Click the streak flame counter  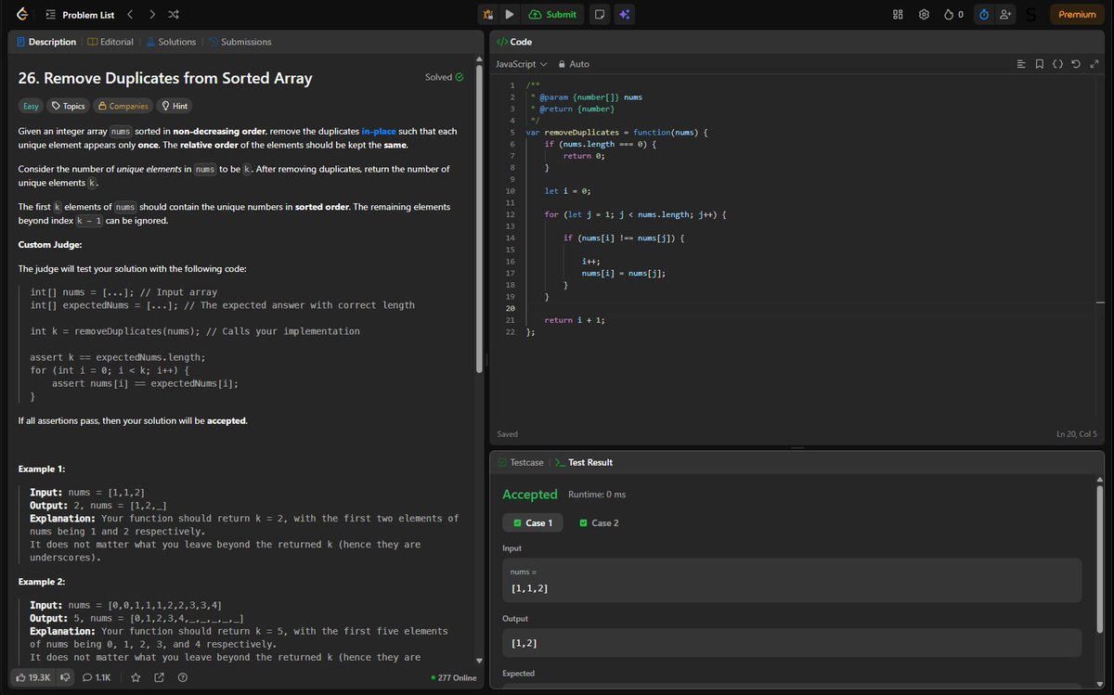(953, 14)
